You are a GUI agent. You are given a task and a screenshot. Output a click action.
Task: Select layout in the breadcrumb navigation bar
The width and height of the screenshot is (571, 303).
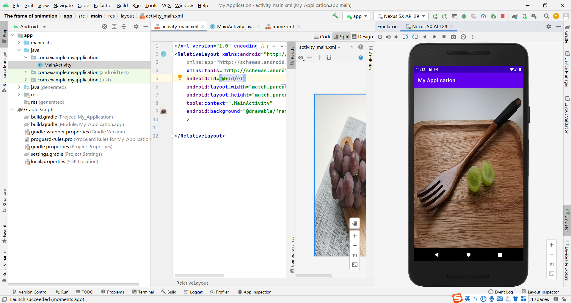pos(127,16)
